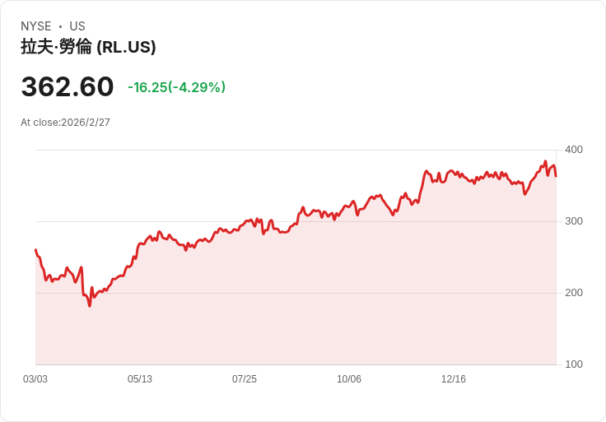Click the chart line's final endpoint

556,176
